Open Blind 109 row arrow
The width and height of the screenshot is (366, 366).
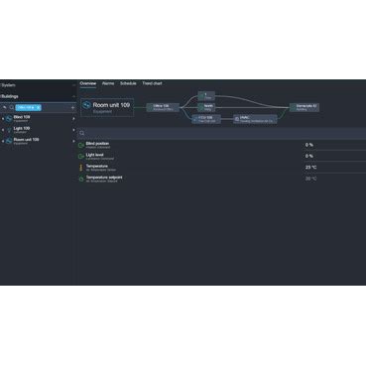73,119
